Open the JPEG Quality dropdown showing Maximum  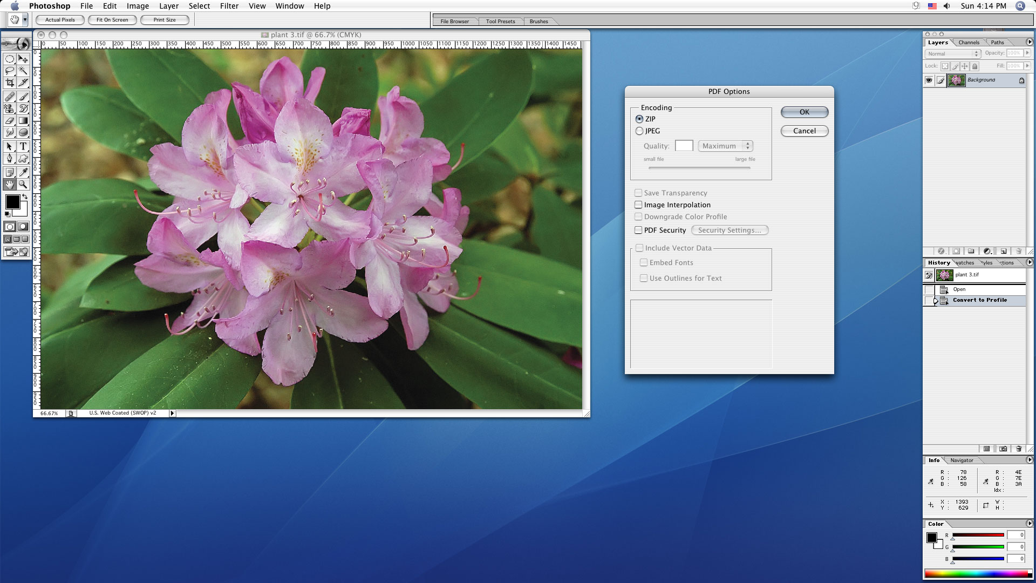point(725,146)
